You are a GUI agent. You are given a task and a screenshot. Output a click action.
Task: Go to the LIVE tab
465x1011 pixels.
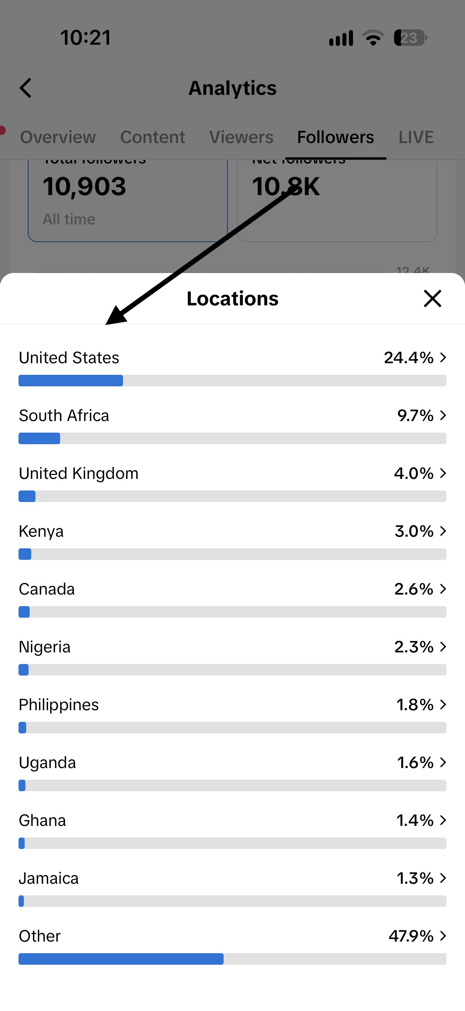[x=416, y=137]
